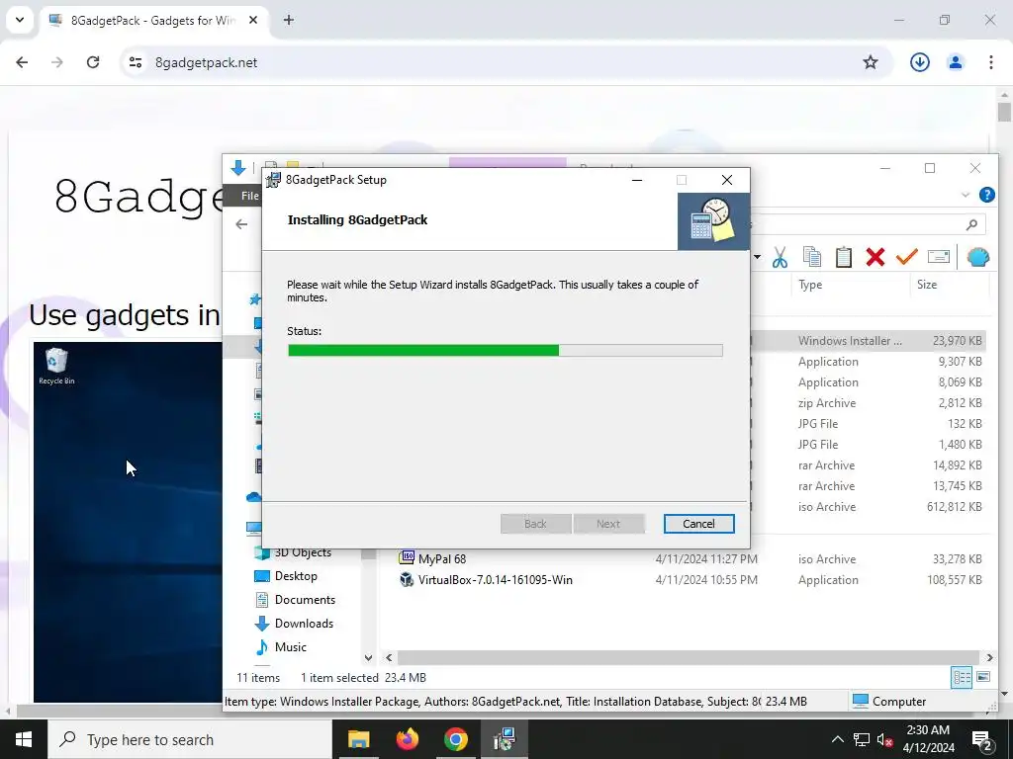Screen dimensions: 1013x759
Task: Show hidden system tray icons
Action: [x=837, y=739]
